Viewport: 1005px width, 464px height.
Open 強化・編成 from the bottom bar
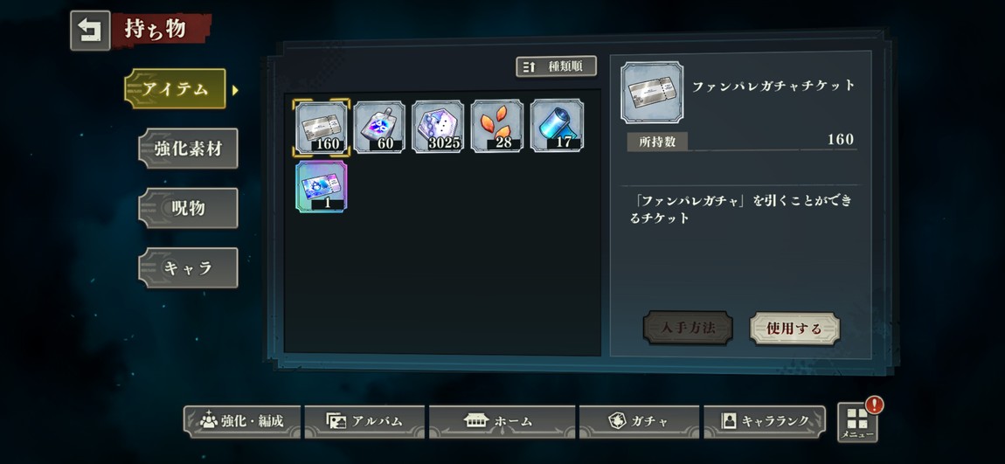coord(241,422)
